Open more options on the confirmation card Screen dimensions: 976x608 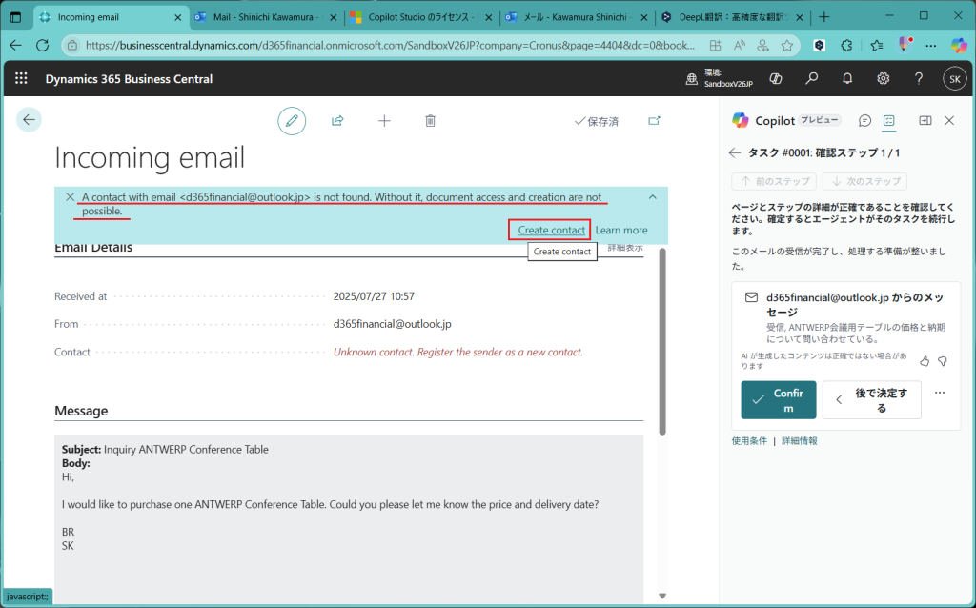[x=940, y=393]
